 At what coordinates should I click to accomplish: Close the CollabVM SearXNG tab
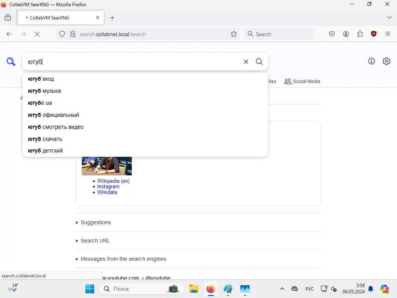coord(98,17)
